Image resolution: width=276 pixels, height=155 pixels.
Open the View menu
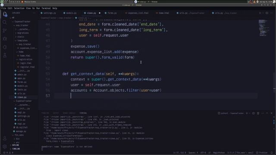pos(28,8)
